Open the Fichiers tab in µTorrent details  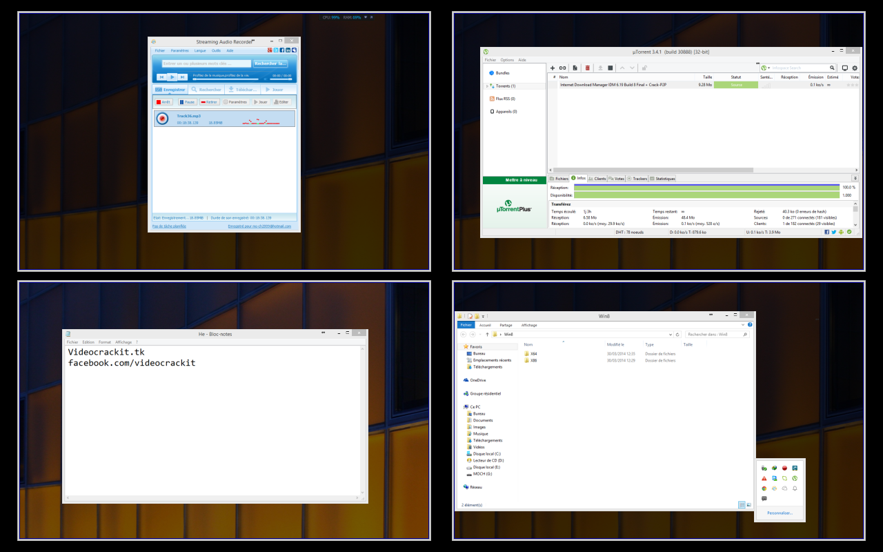point(559,179)
